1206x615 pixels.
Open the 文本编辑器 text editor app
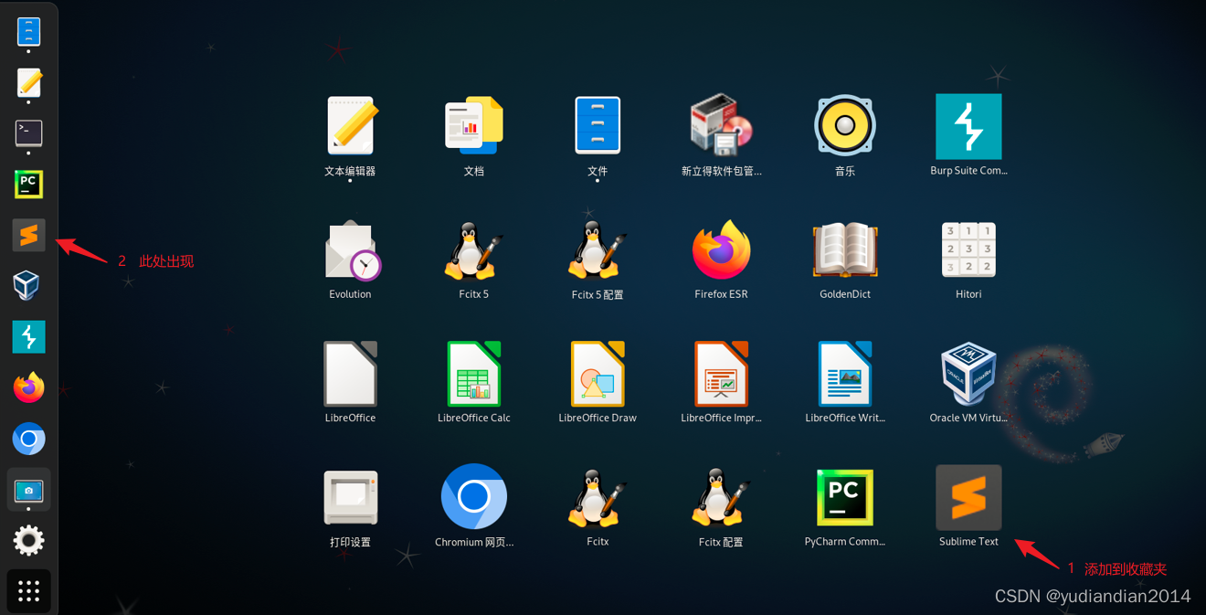351,126
